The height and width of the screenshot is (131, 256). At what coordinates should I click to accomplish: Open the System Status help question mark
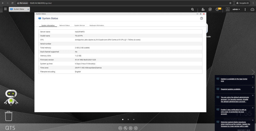pyautogui.click(x=202, y=19)
